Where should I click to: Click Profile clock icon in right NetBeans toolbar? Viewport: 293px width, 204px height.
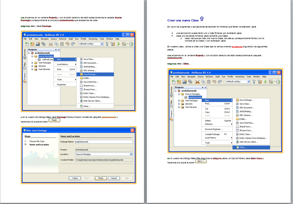(x=278, y=82)
